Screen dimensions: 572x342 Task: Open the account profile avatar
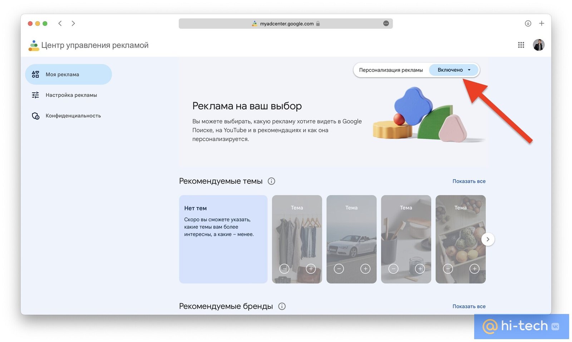539,45
